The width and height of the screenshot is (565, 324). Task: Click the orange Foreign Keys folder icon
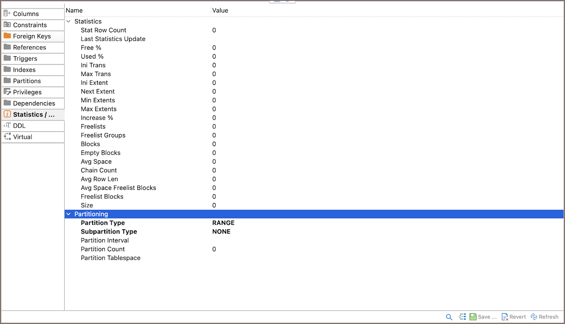tap(7, 36)
